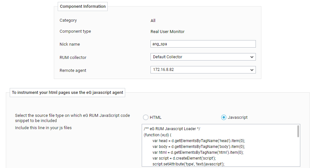The image size is (311, 168).
Task: Click the eG RUM Javascript Loader comment line
Action: coord(172,129)
